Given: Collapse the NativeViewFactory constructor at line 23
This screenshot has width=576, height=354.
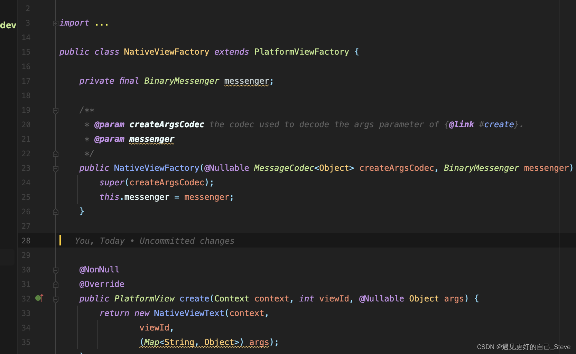Looking at the screenshot, I should point(55,168).
